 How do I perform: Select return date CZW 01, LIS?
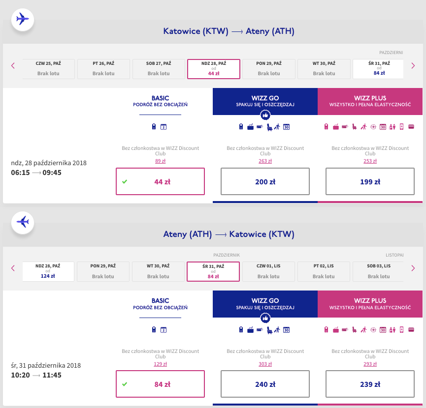coord(268,271)
